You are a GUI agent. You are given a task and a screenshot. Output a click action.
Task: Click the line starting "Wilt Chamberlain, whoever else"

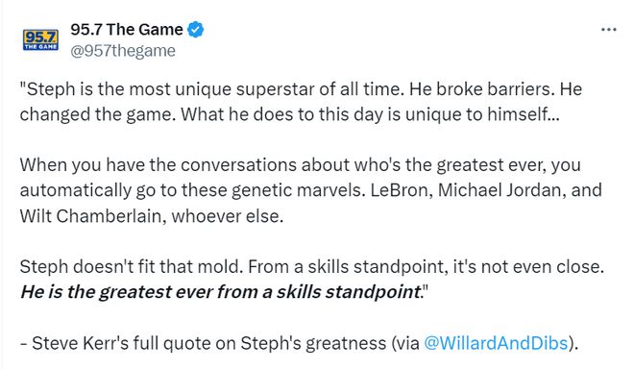pyautogui.click(x=152, y=216)
